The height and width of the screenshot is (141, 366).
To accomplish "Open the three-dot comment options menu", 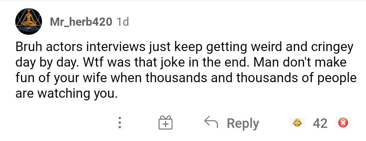I will coord(119,123).
